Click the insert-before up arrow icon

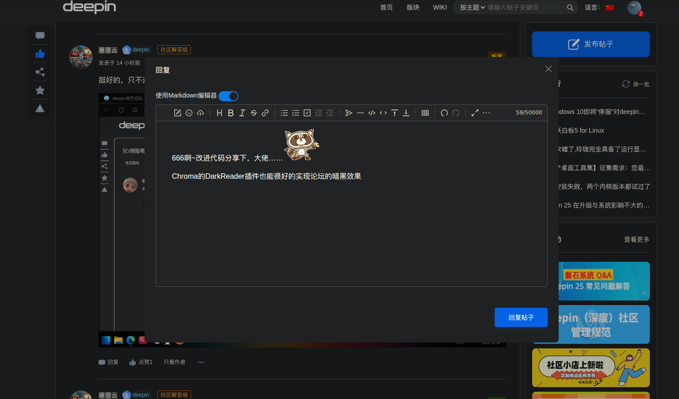coord(394,113)
